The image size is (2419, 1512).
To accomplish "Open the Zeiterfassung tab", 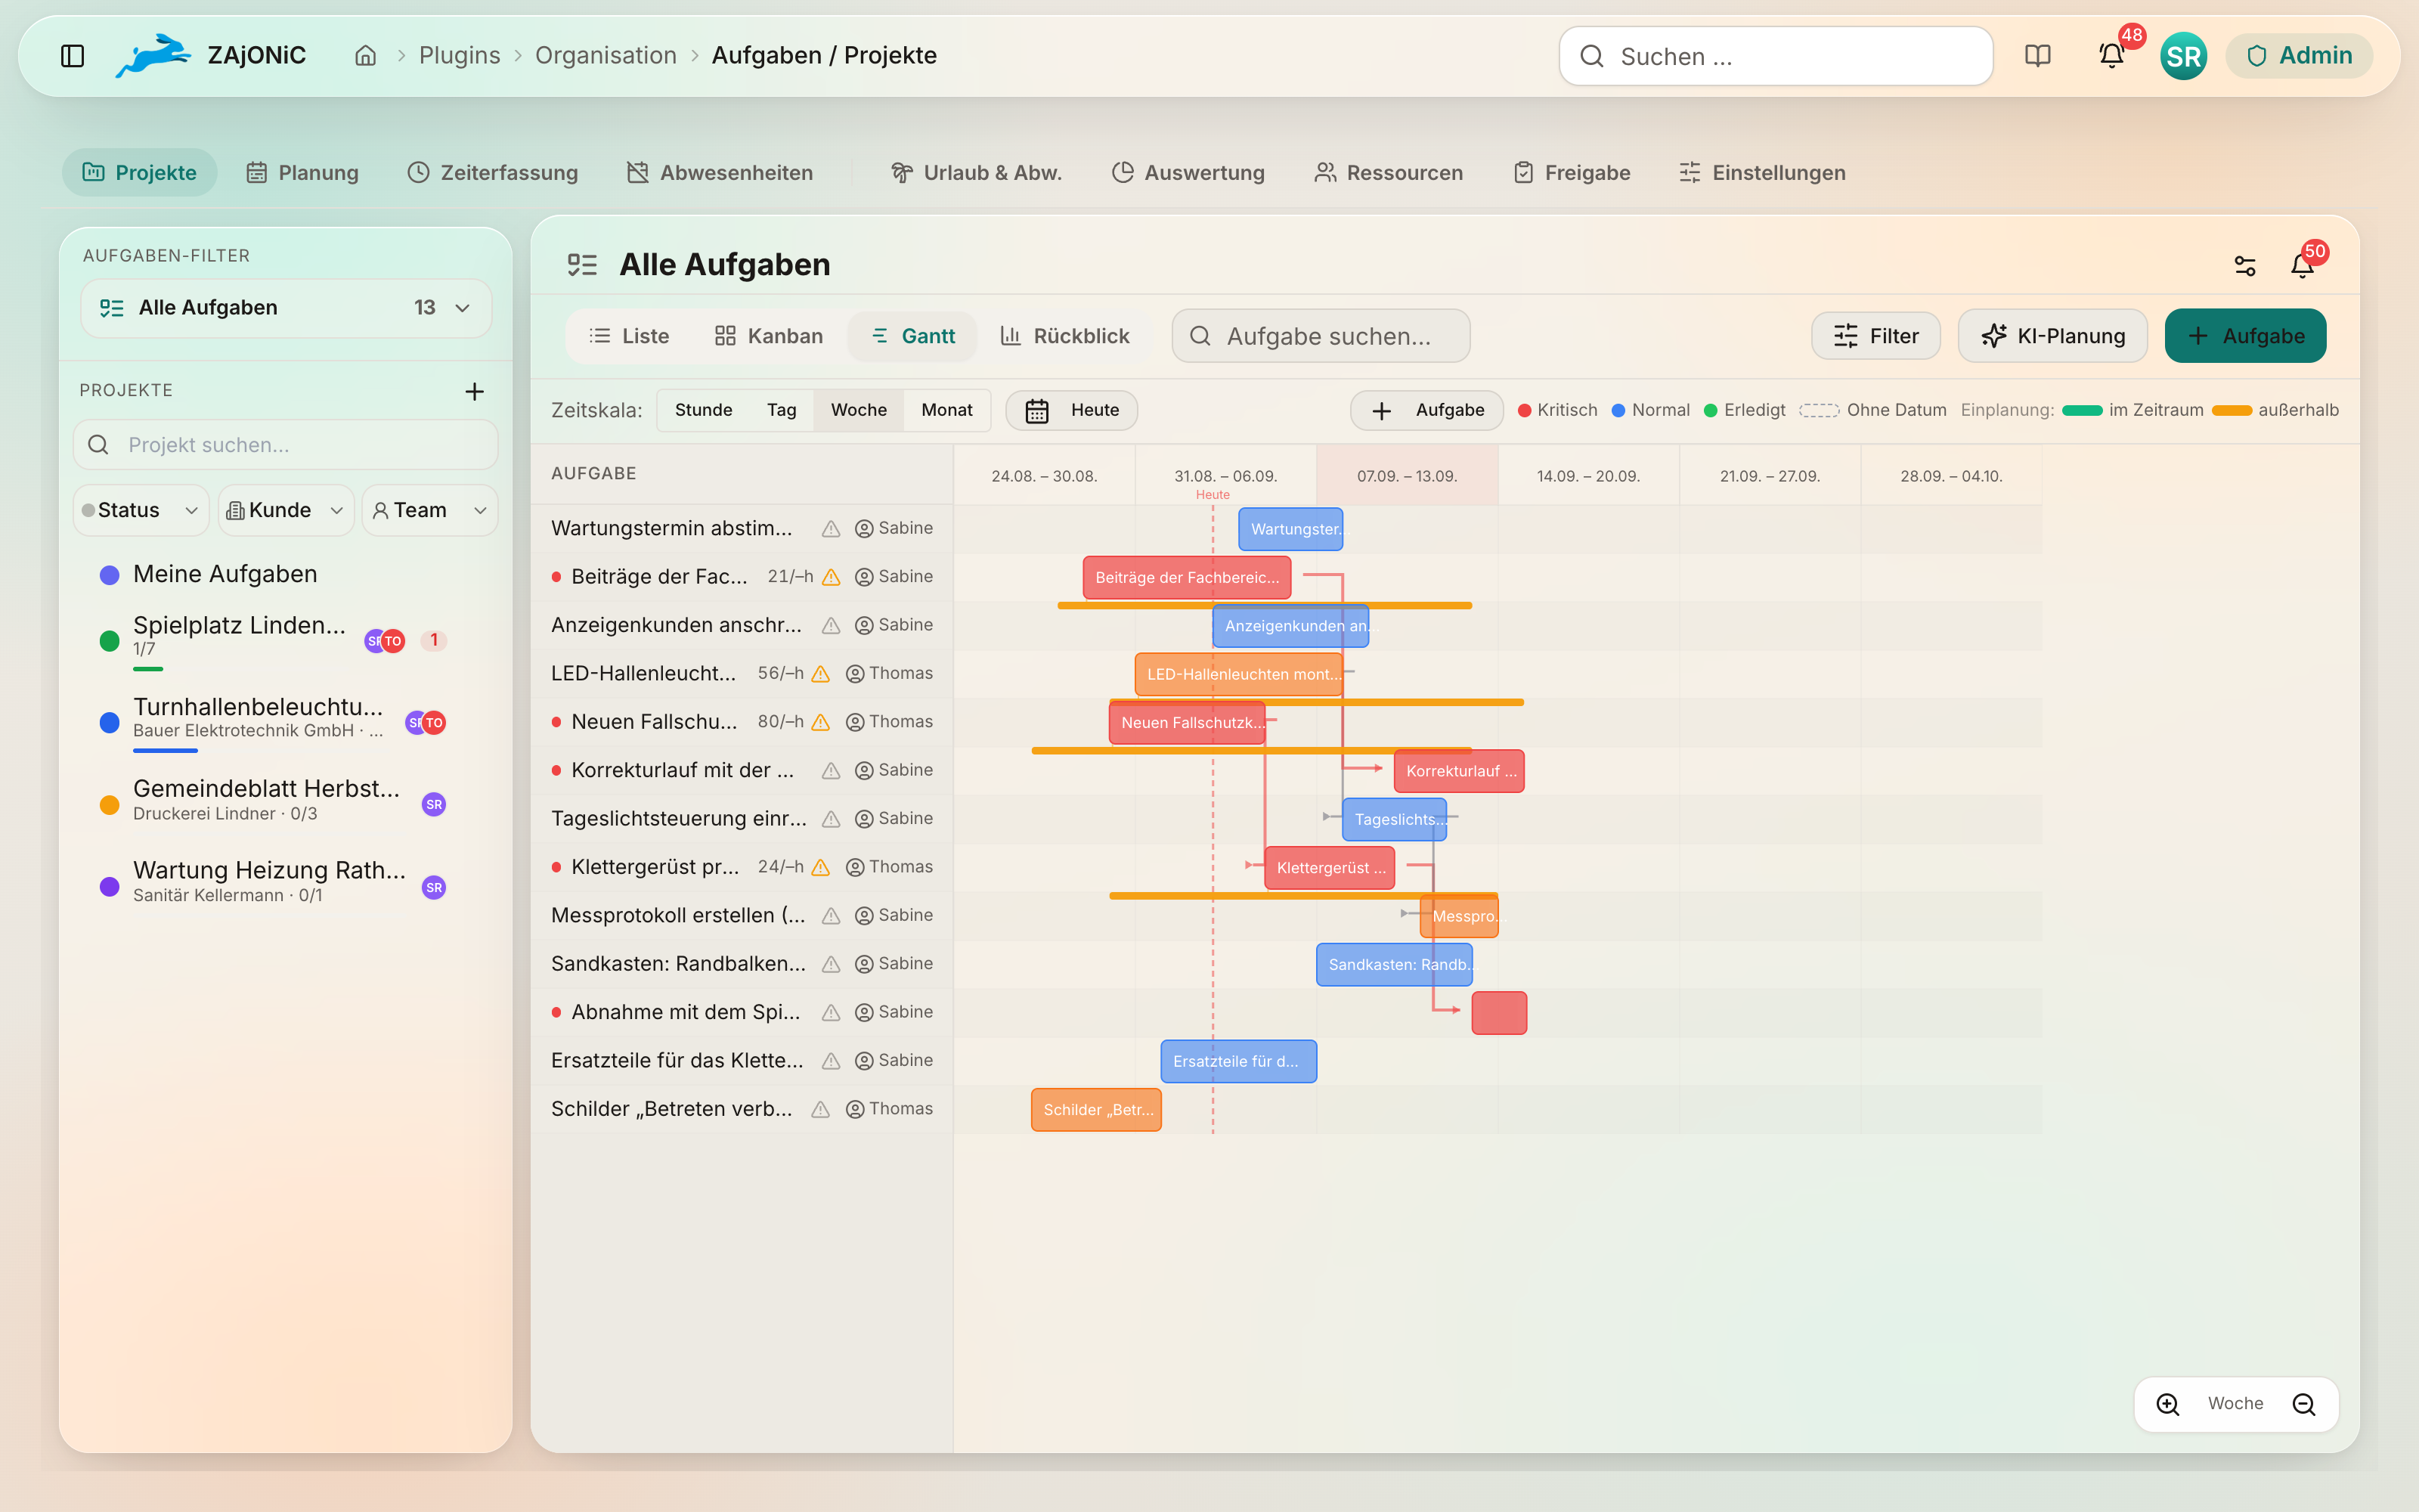I will [x=493, y=172].
